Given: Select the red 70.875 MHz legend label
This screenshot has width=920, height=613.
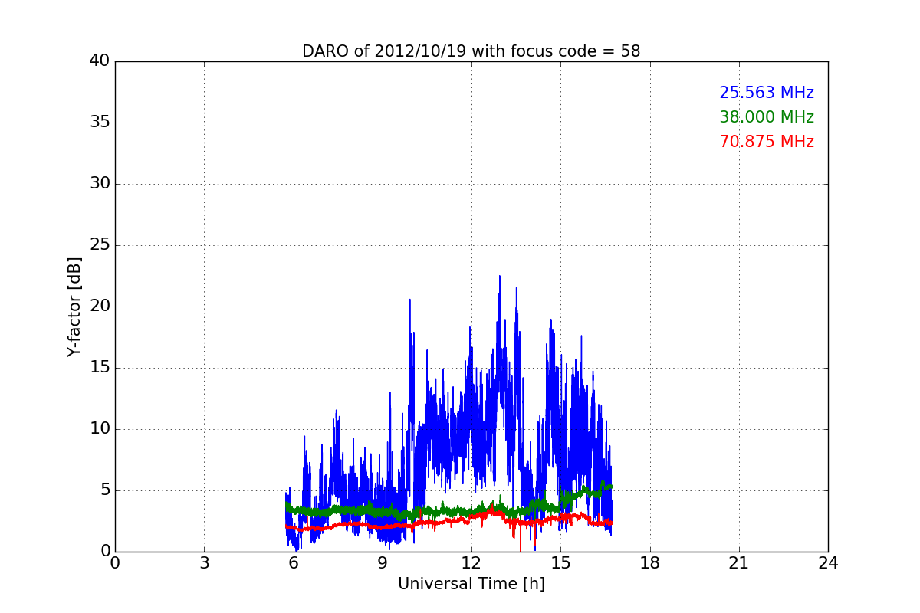Looking at the screenshot, I should click(767, 142).
